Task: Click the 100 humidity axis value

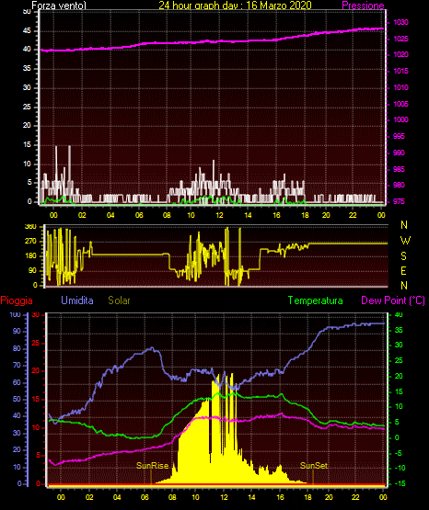Action: pos(15,314)
